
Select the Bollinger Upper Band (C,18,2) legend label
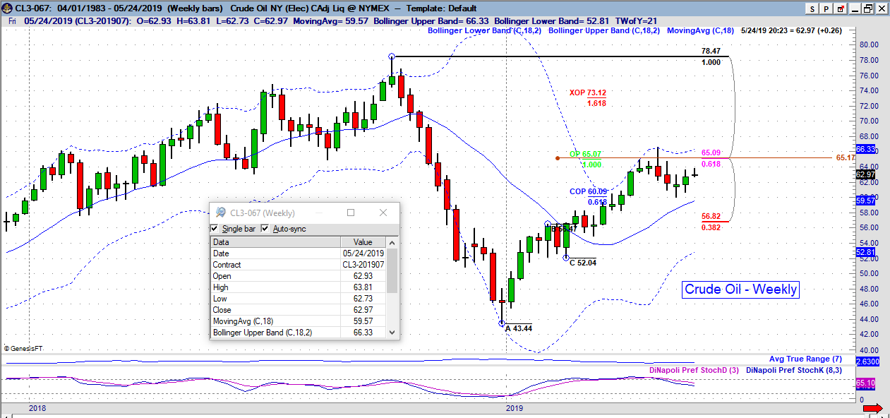pyautogui.click(x=604, y=31)
